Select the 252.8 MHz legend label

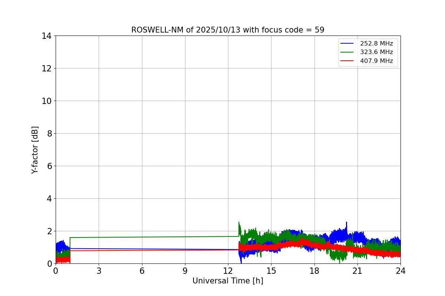tap(376, 44)
